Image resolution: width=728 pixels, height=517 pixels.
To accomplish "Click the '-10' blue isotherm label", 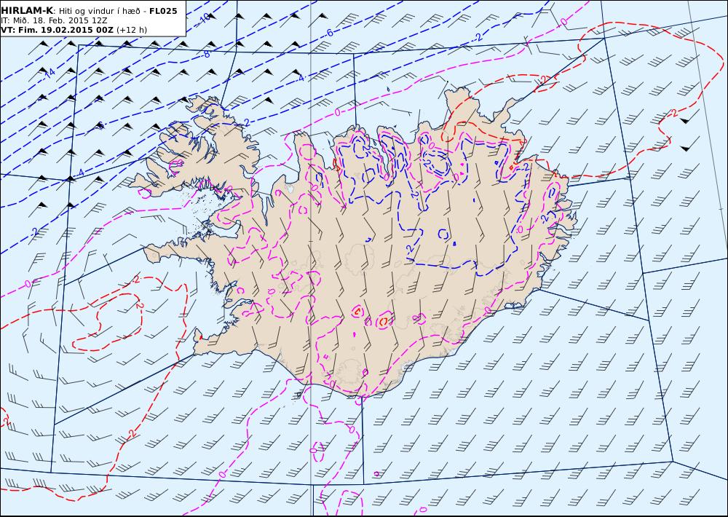I will 205,19.
